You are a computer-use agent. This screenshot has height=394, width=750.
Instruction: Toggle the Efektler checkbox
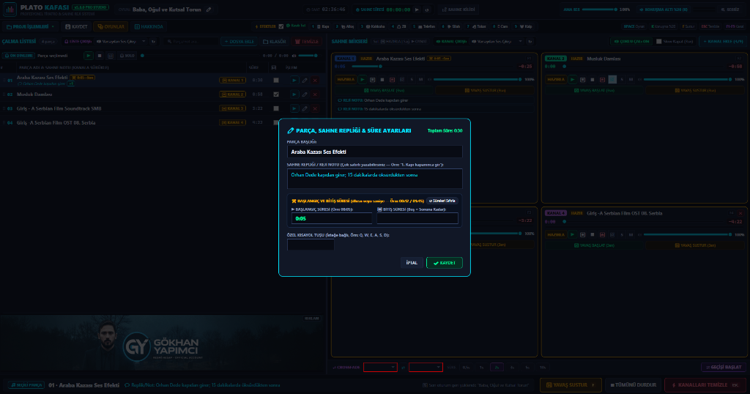click(281, 27)
